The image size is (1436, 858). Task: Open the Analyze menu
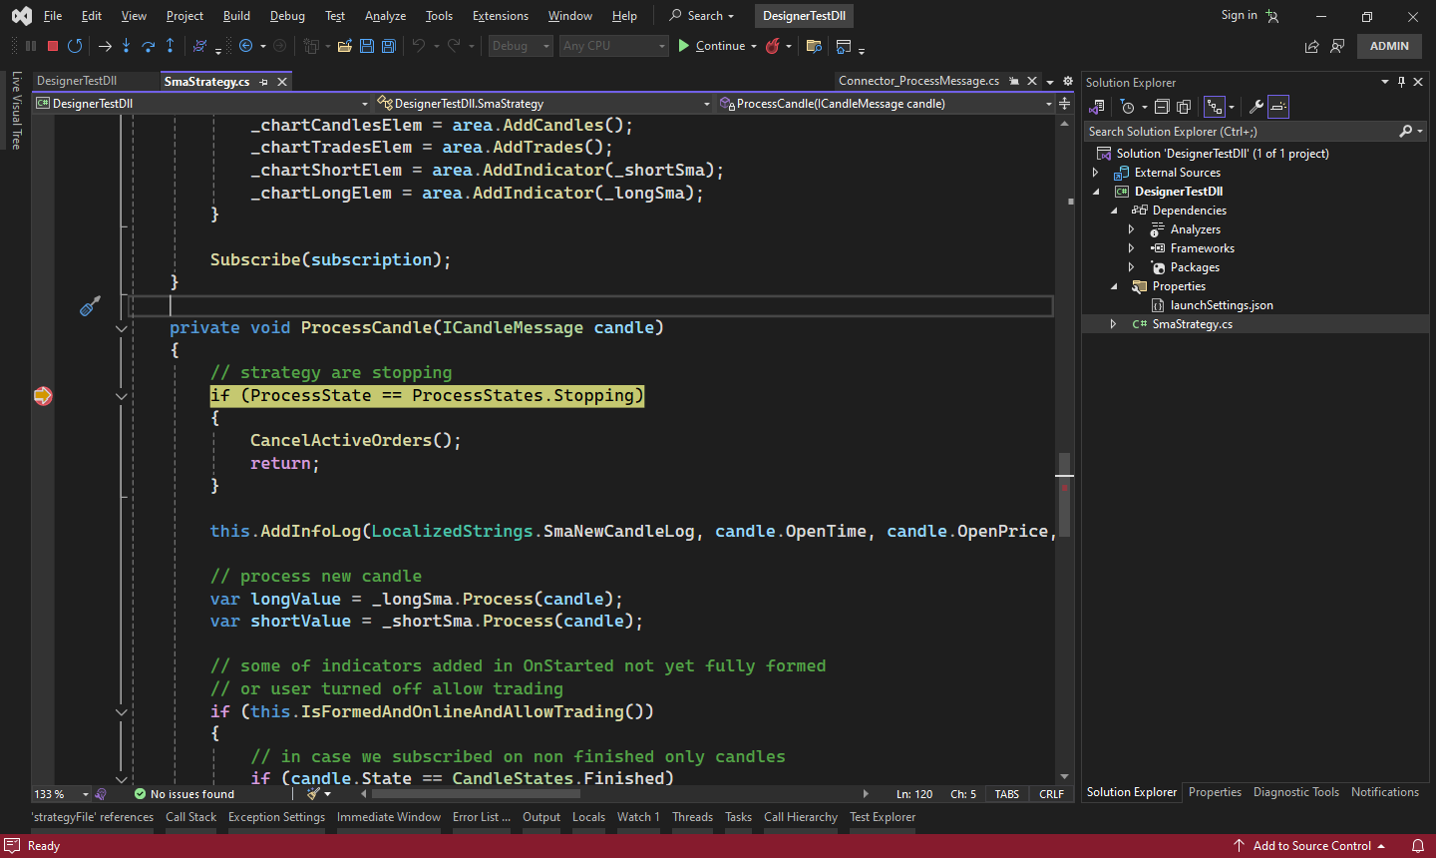pos(385,16)
